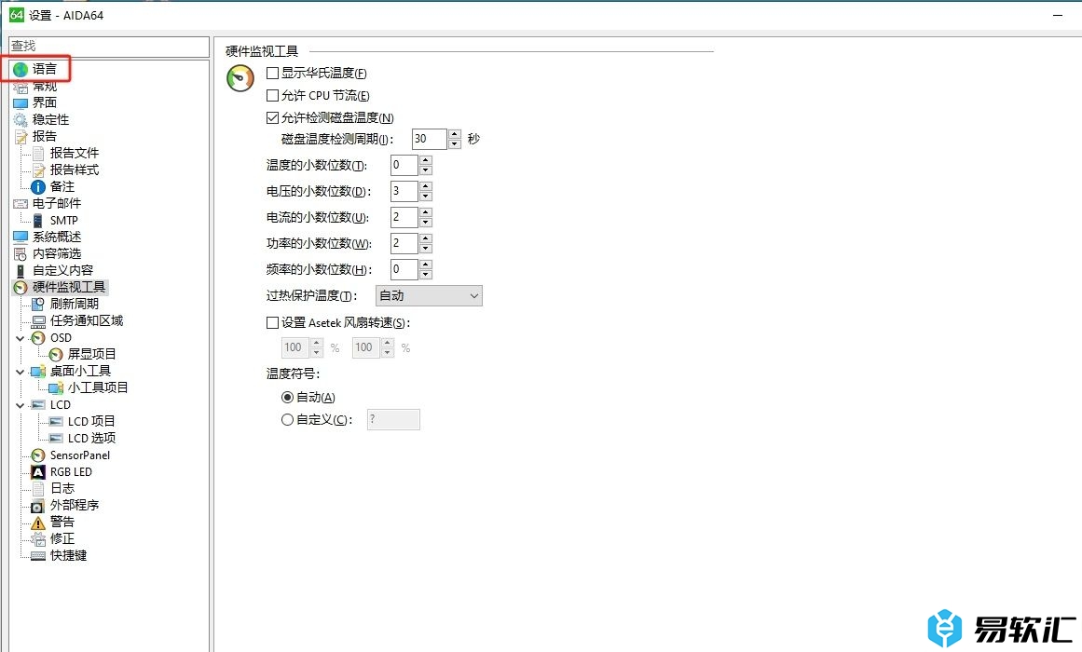Uncheck 允许检测磁盘温度 checkbox
1082x652 pixels.
272,118
